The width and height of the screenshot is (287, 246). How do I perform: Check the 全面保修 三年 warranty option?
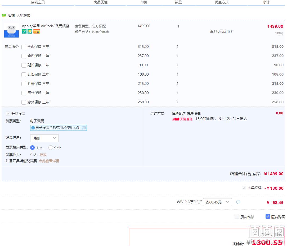24,47
